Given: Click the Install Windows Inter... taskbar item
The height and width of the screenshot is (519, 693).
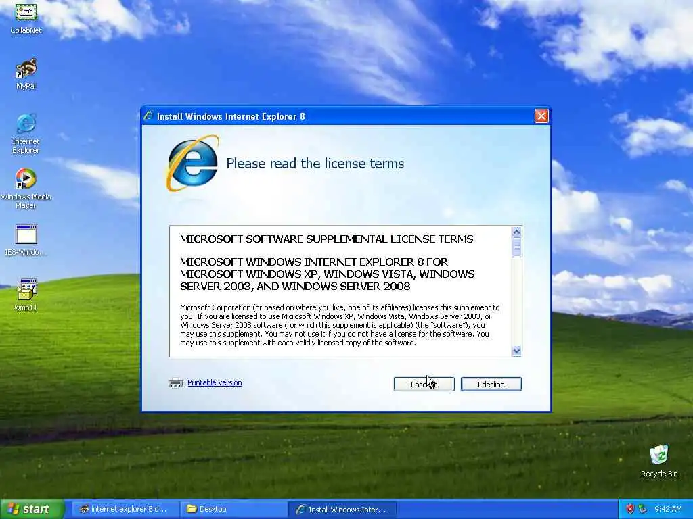Looking at the screenshot, I should (342, 510).
